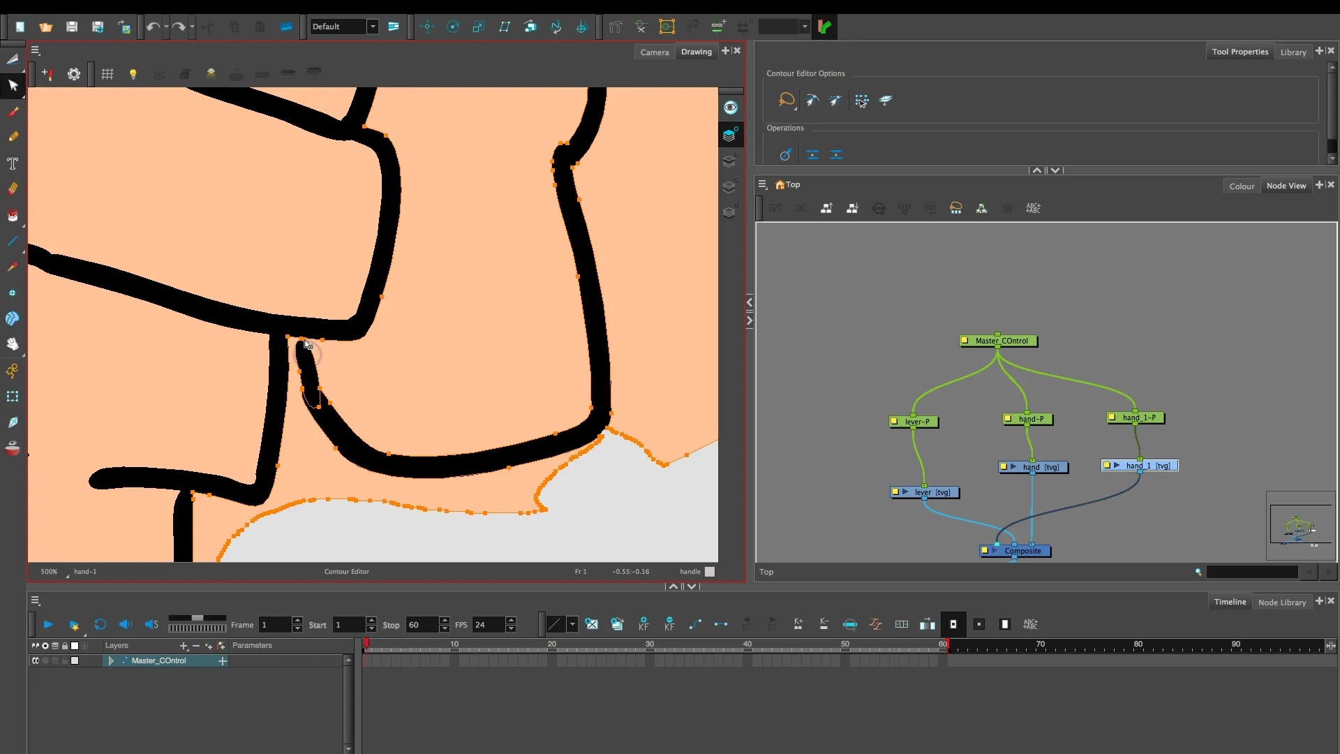The height and width of the screenshot is (754, 1340).
Task: Add a new layer with plus icon
Action: coord(184,646)
